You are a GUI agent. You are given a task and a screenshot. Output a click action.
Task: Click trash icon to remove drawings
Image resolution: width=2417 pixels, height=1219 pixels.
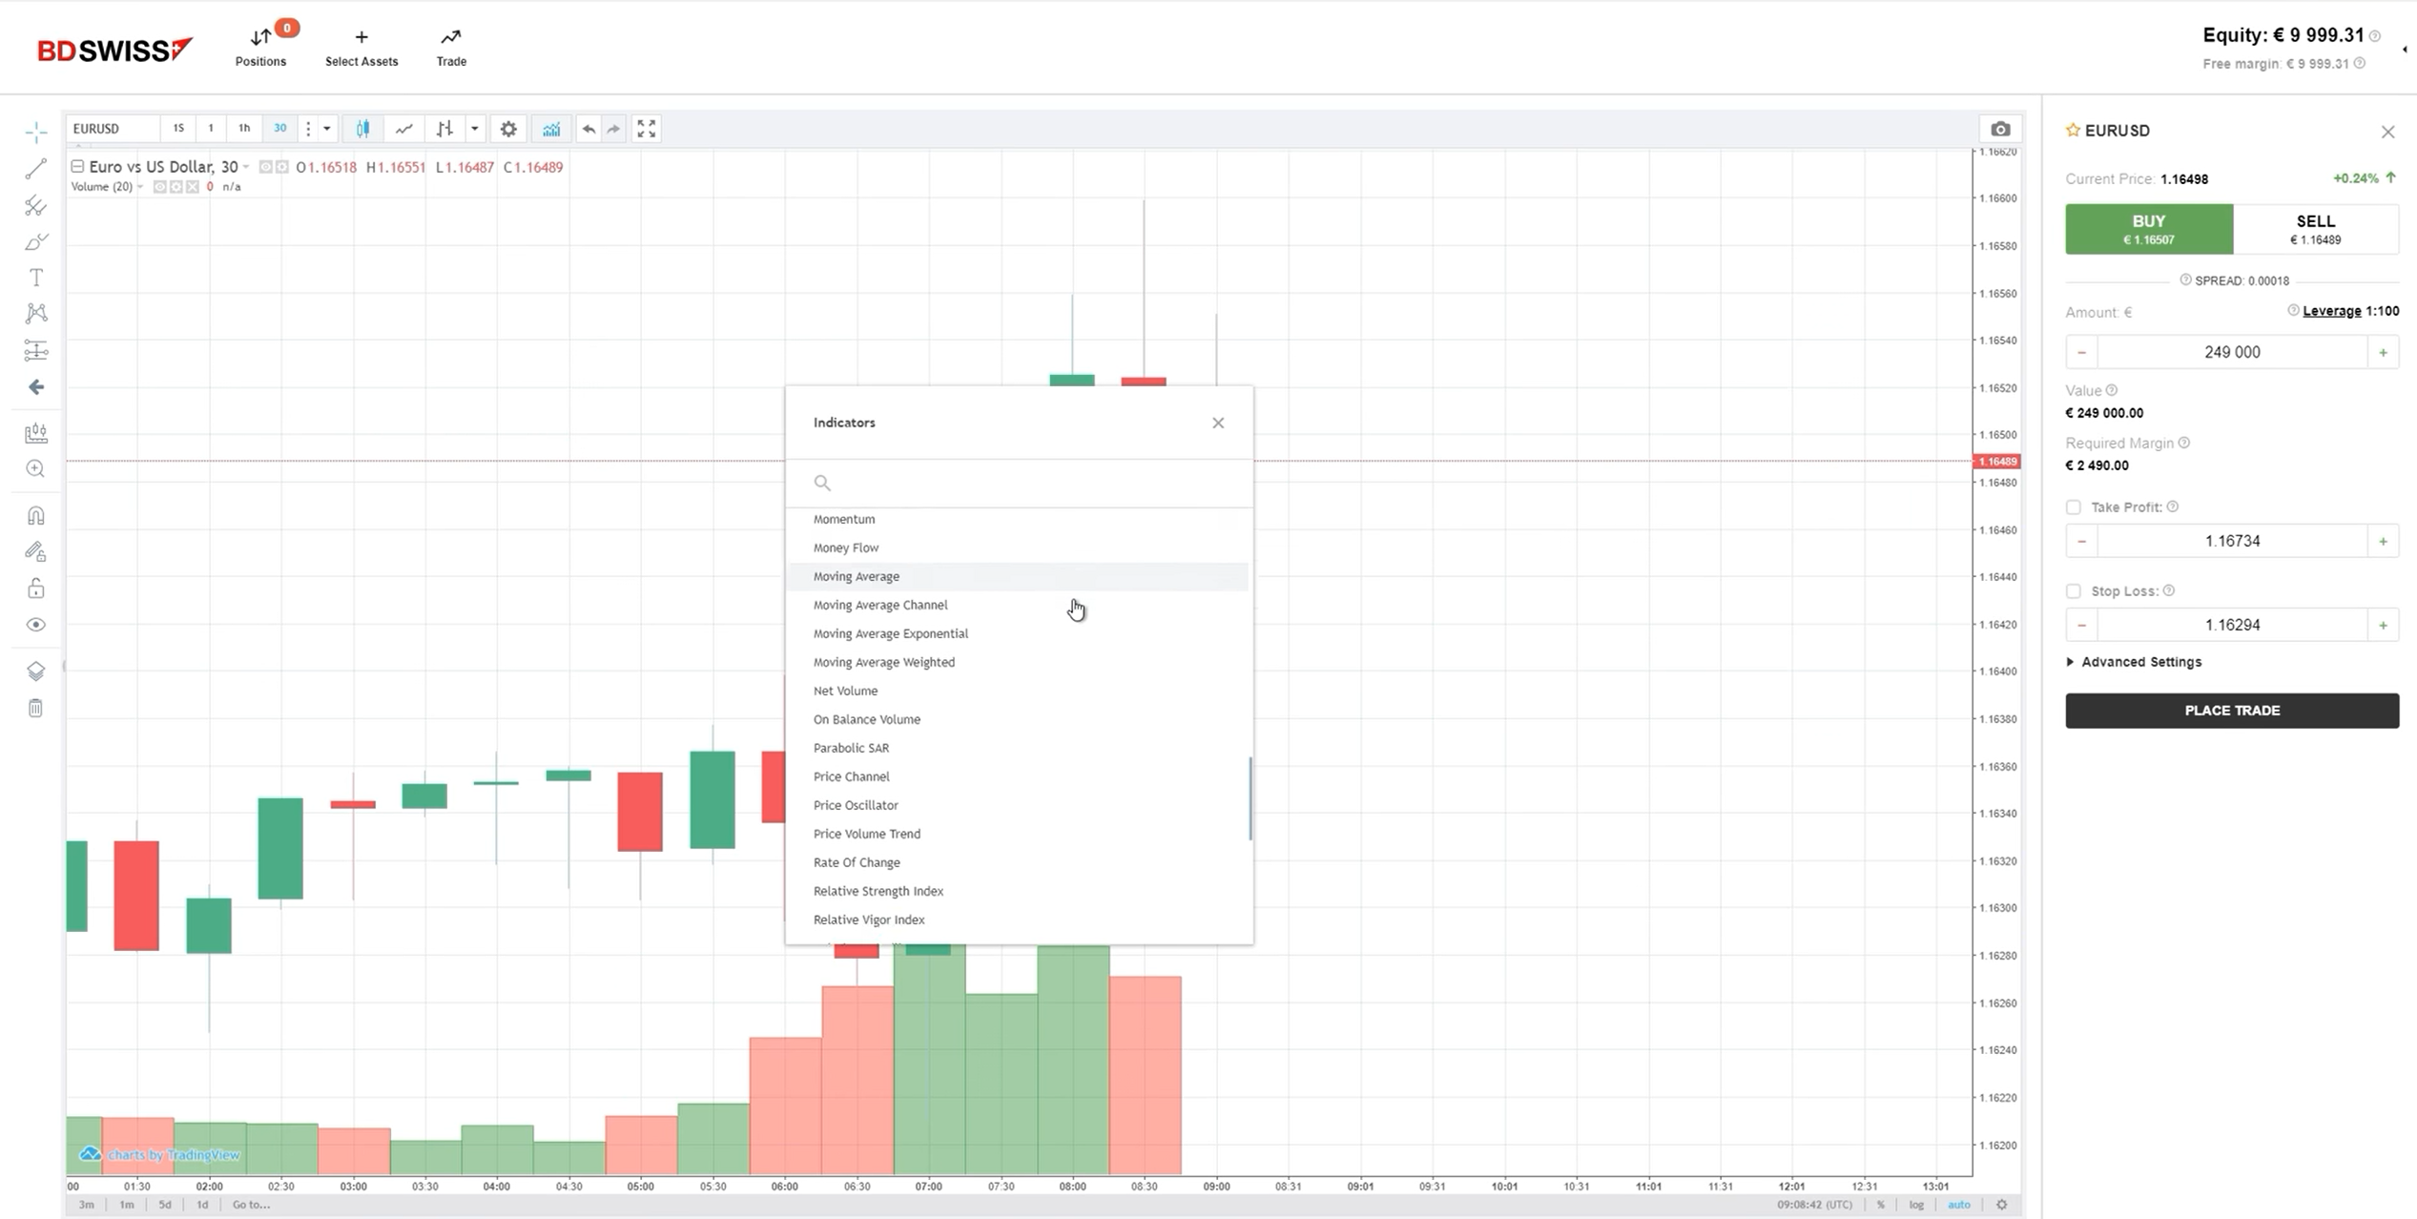36,708
